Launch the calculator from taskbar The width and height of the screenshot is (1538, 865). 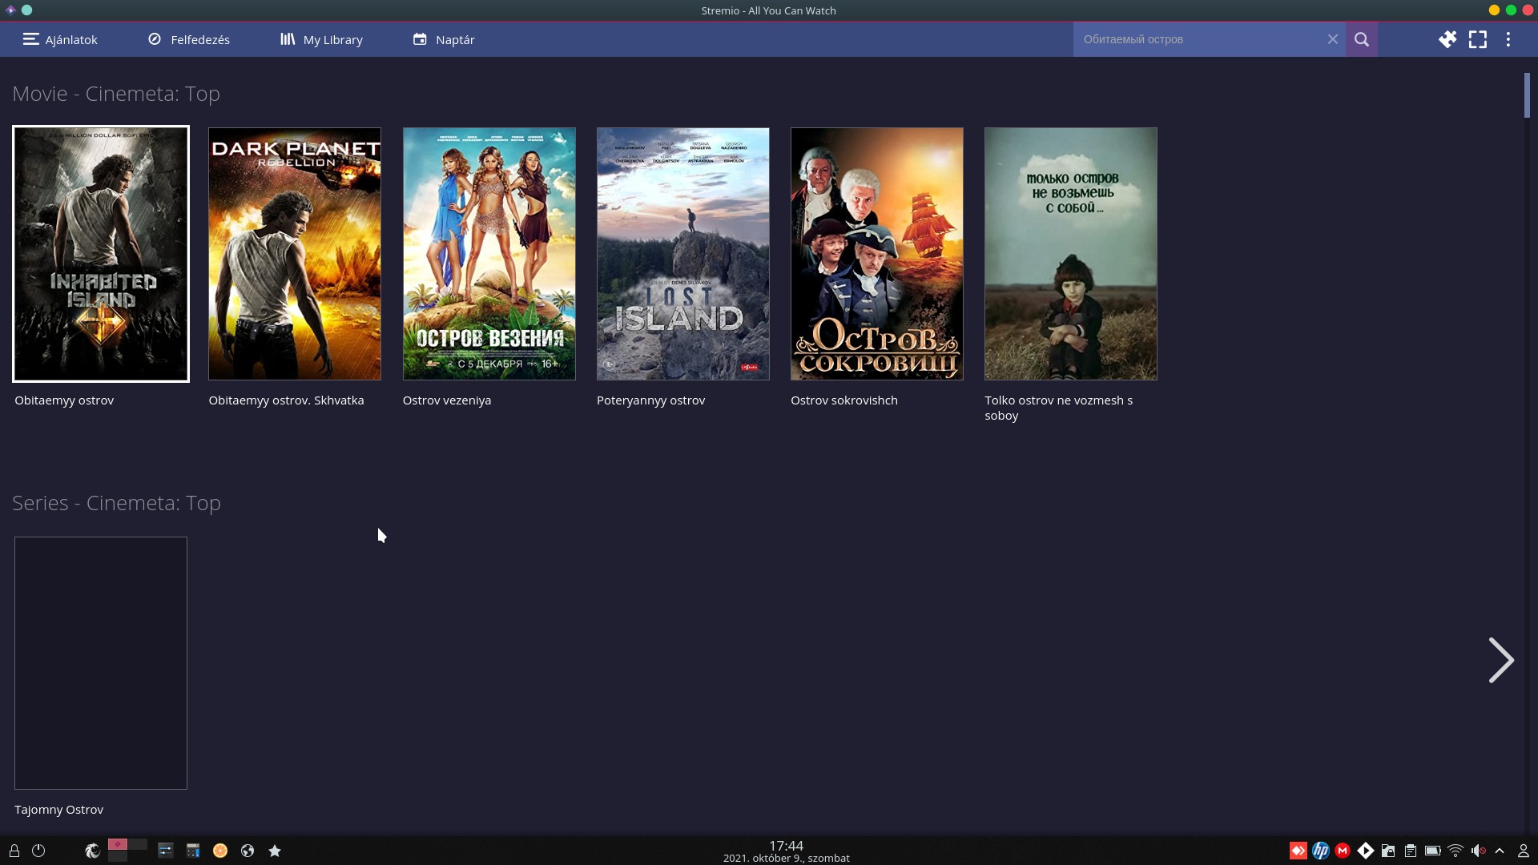click(x=193, y=851)
